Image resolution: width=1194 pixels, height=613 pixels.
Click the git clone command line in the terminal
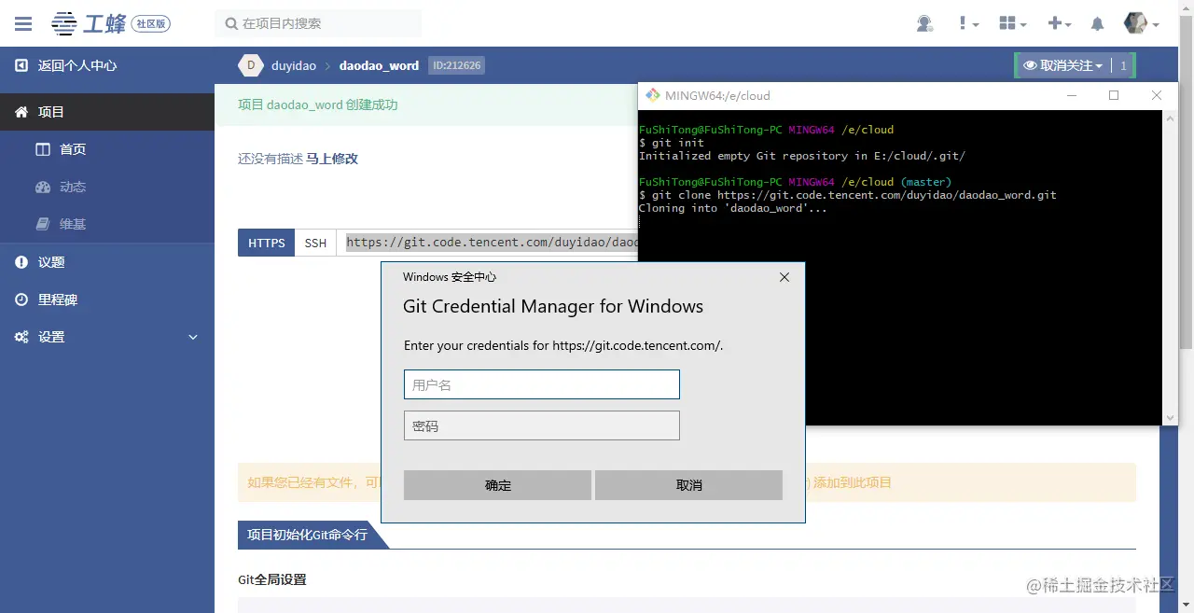click(848, 195)
